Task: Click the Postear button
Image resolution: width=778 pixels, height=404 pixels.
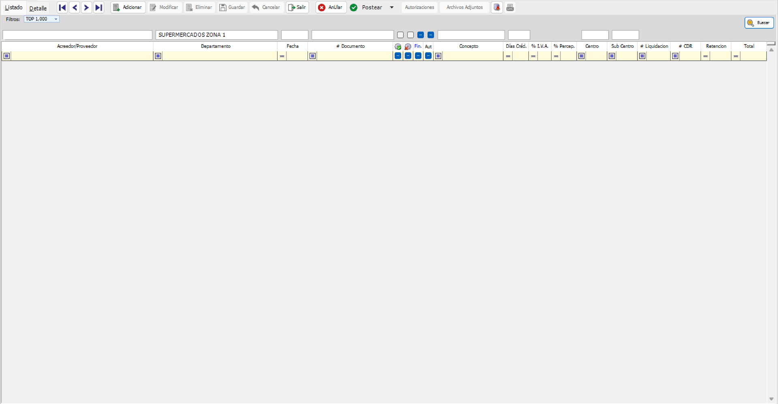Action: 367,7
